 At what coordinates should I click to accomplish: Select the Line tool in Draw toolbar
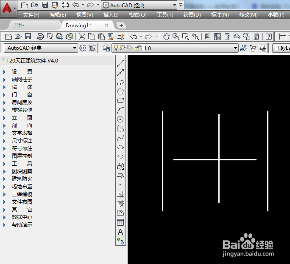click(x=120, y=63)
